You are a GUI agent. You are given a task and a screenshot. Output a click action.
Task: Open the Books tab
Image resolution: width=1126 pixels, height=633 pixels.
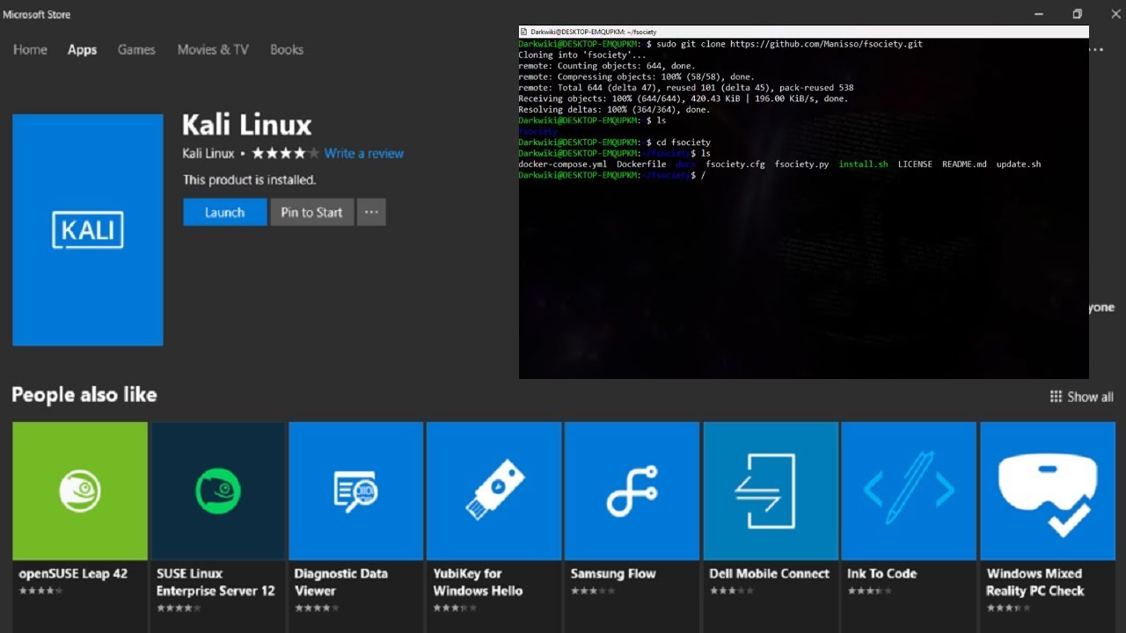point(287,49)
